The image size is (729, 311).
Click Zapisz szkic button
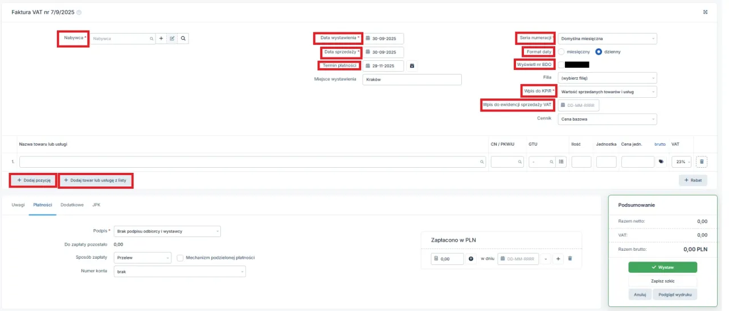coord(662,281)
